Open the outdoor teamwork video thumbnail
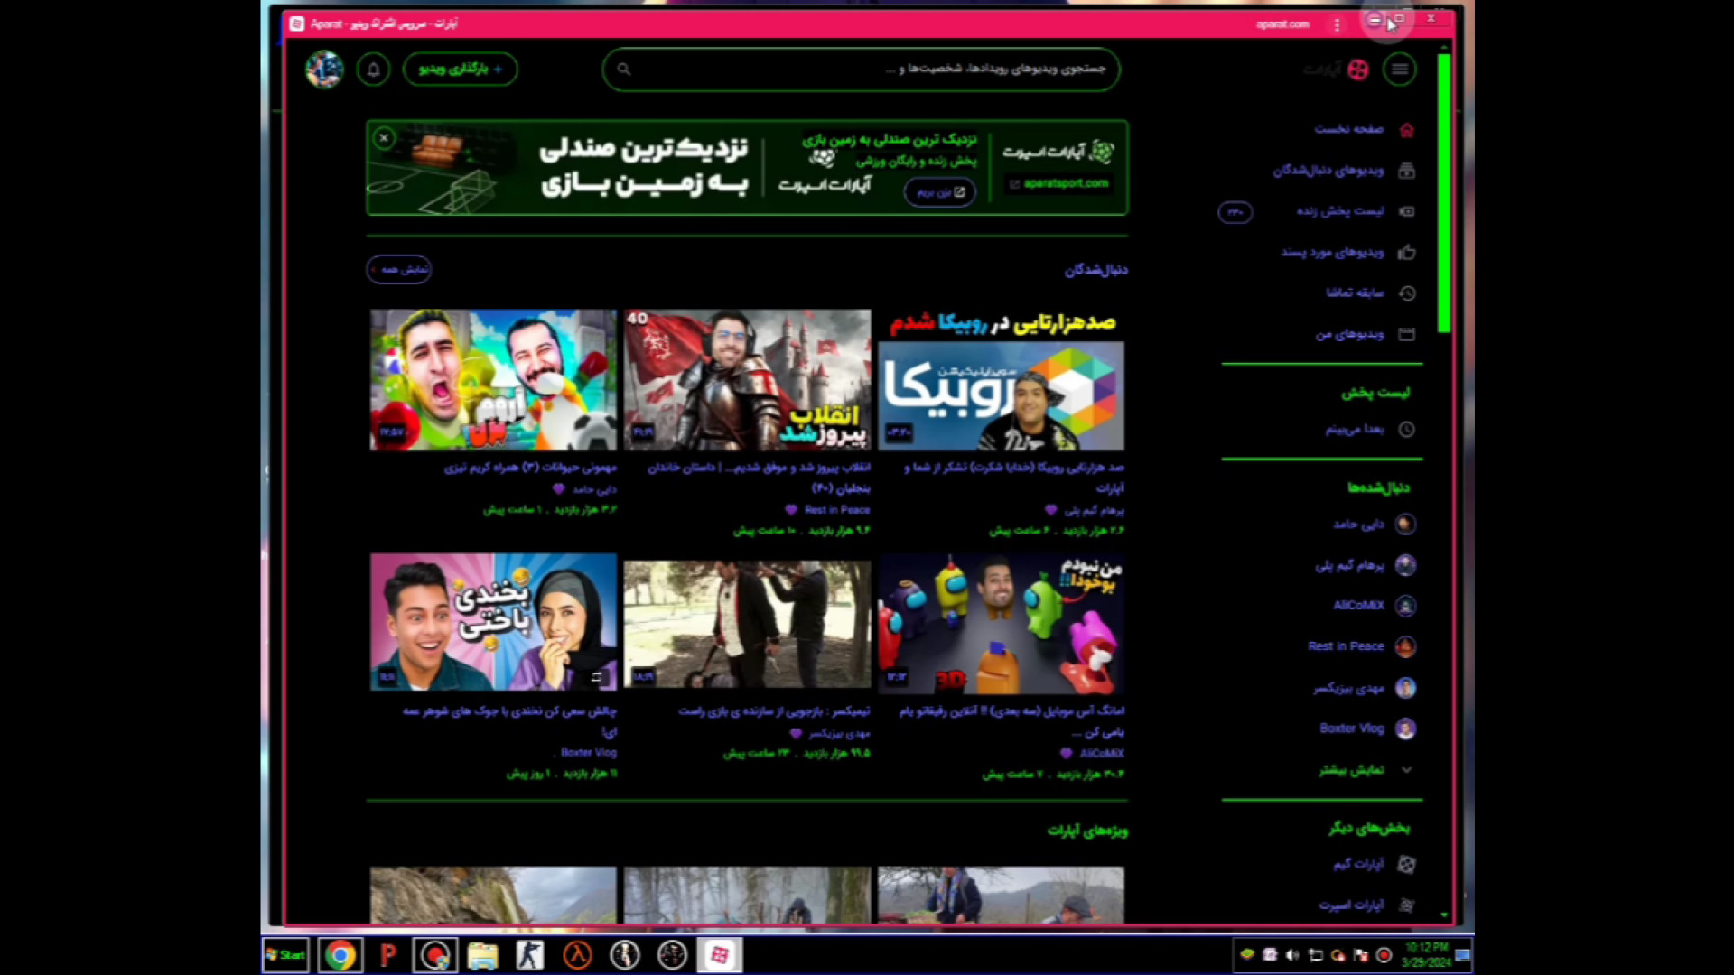1734x975 pixels. click(x=747, y=624)
